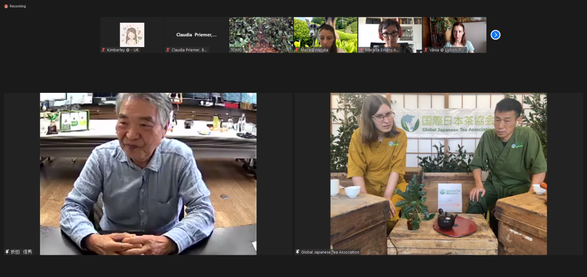This screenshot has height=277, width=587.
Task: Select Vânia @ Lisbon's video thumbnail
Action: click(x=454, y=33)
